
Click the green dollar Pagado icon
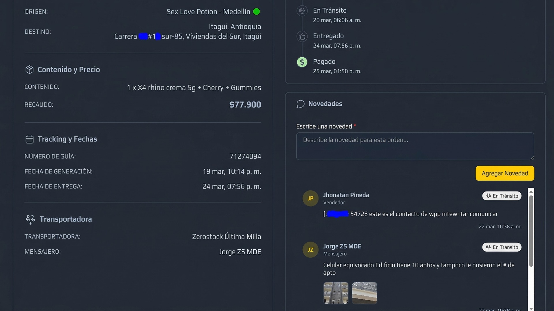(302, 62)
